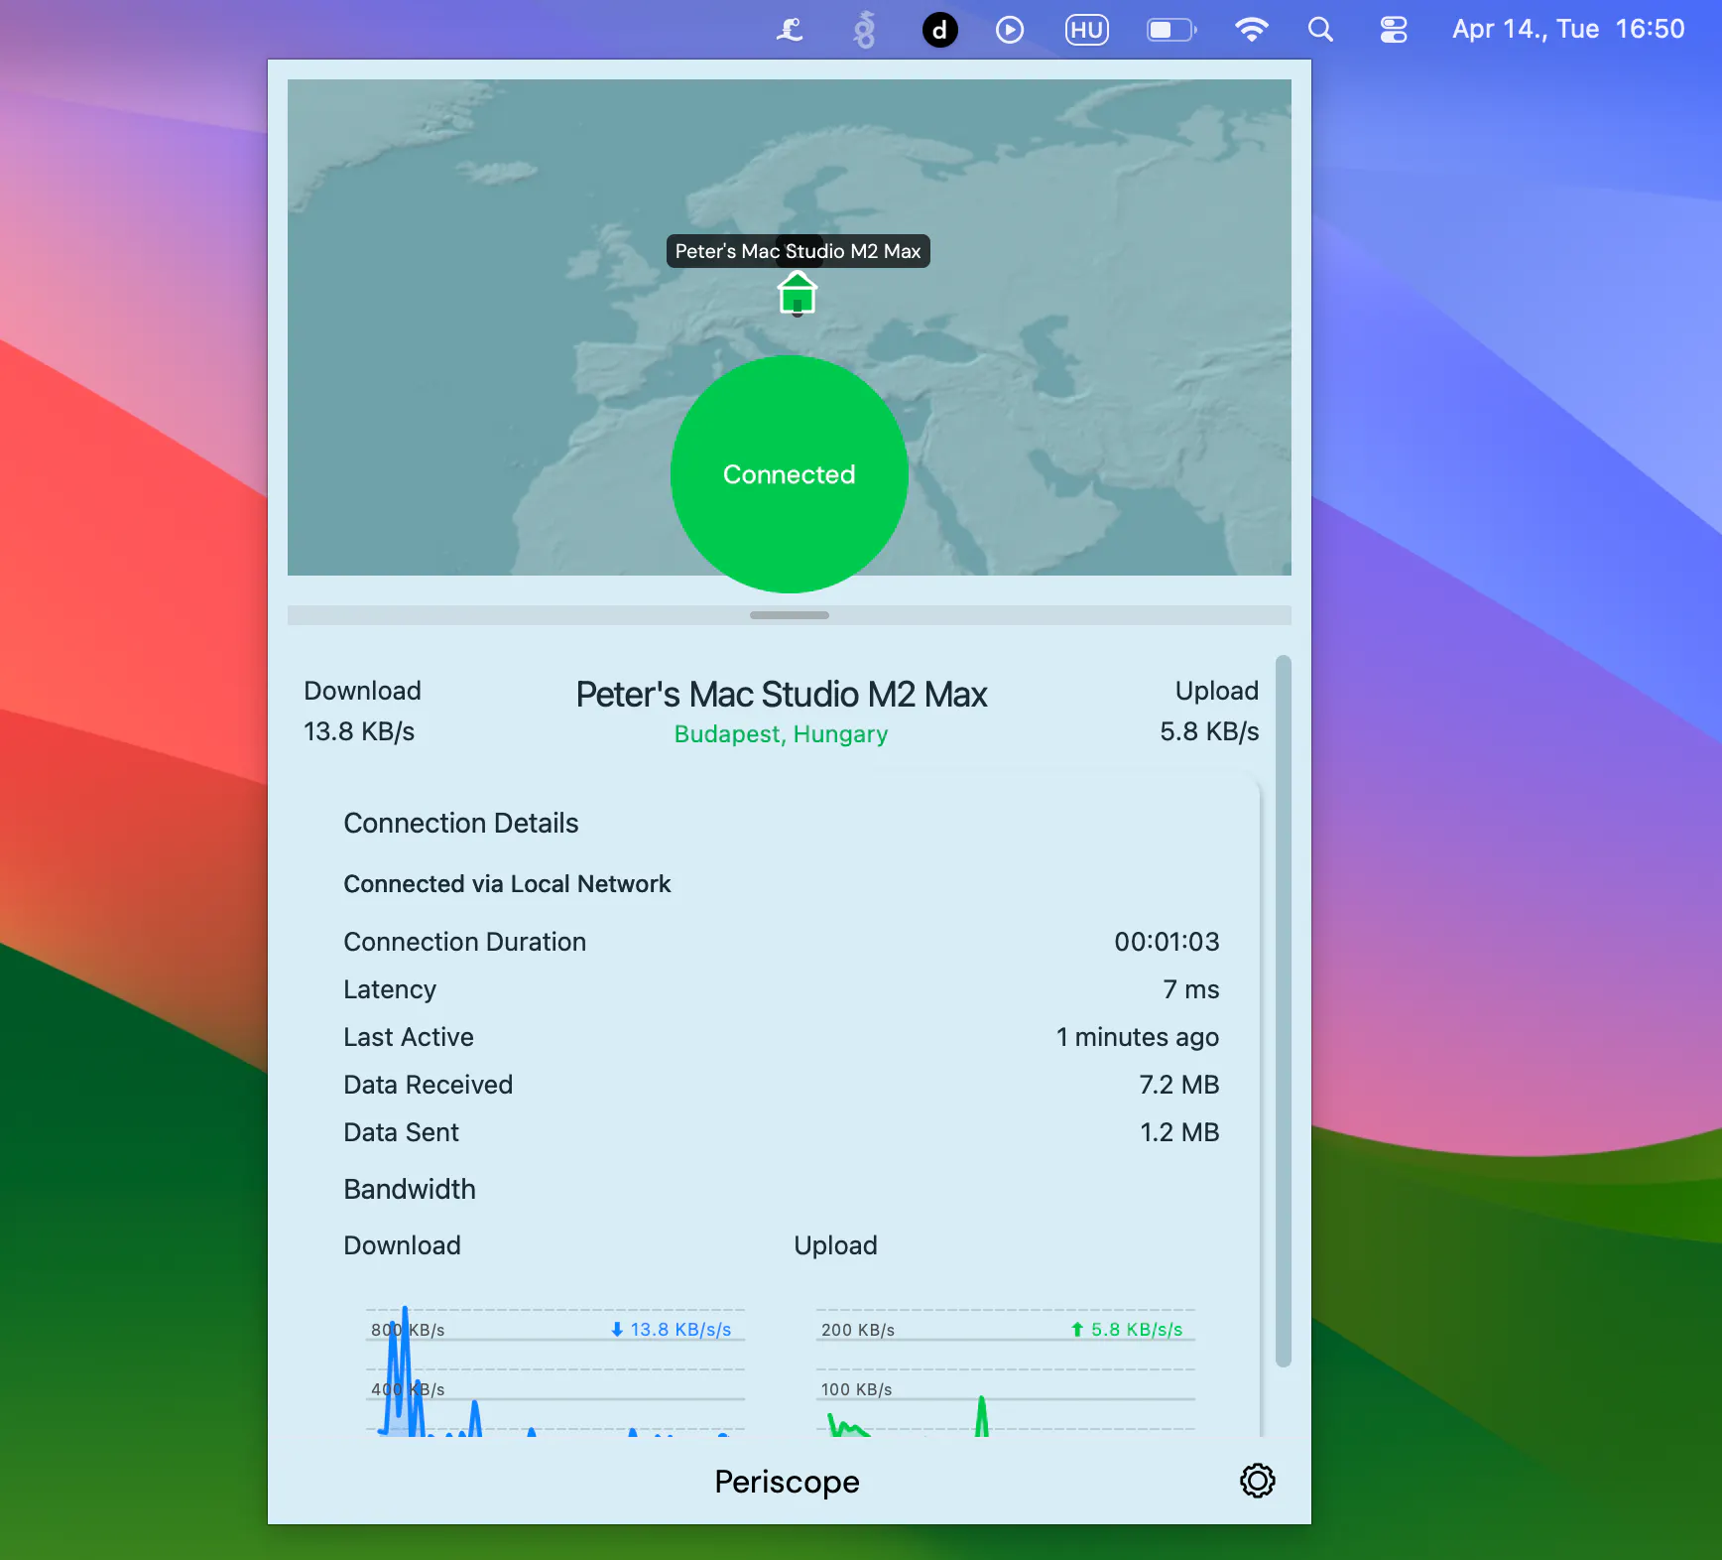This screenshot has height=1560, width=1722.
Task: Click the Download bandwidth chart label
Action: 402,1245
